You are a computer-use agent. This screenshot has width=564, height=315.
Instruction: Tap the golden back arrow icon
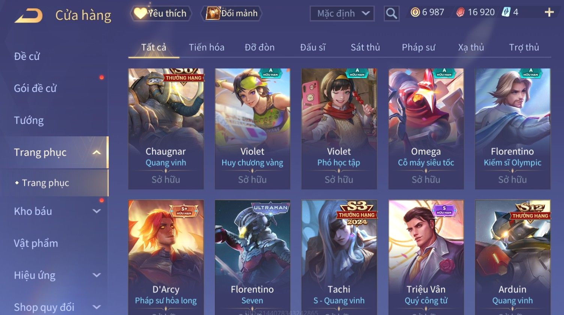click(28, 15)
